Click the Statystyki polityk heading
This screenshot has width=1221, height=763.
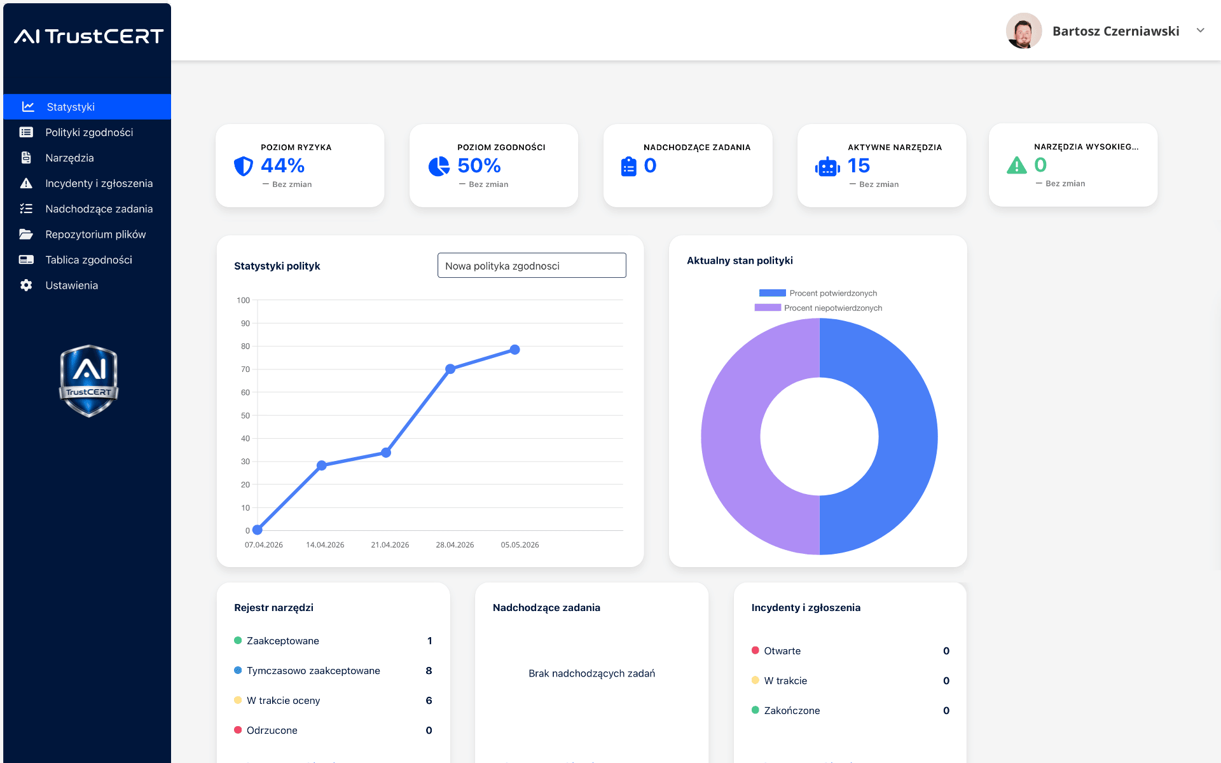(x=277, y=266)
